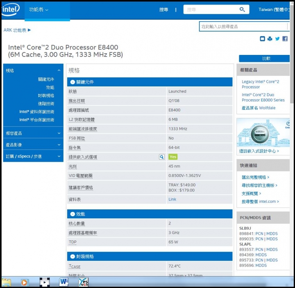The height and width of the screenshot is (288, 295).
Task: Click 尋找相容的主機板 link
Action: [259, 185]
